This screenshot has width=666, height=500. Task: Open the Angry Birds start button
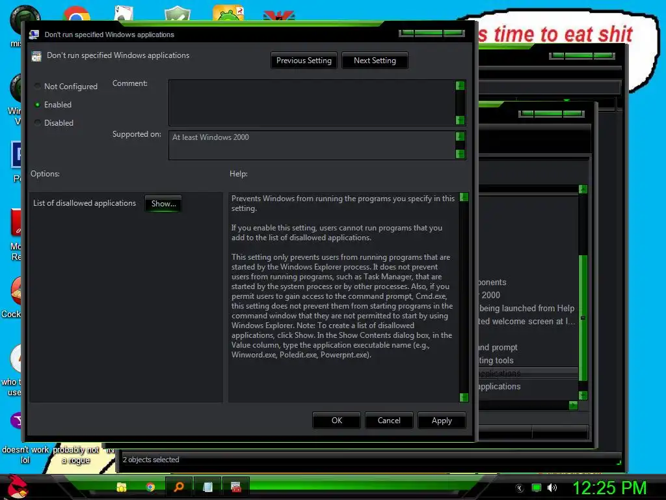click(x=17, y=486)
